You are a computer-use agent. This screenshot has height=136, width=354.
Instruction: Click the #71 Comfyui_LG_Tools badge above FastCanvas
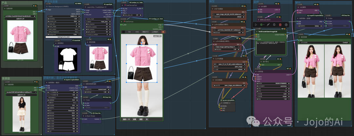pyautogui.click(x=156, y=19)
